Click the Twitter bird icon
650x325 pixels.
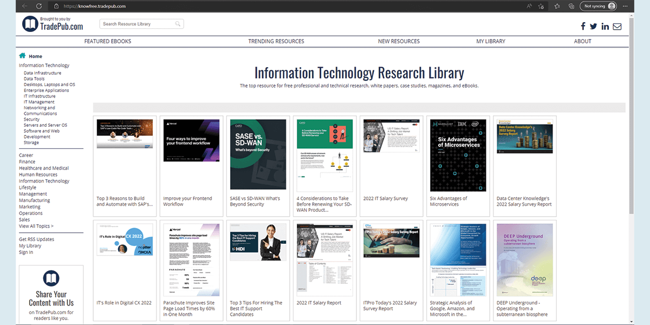[593, 27]
